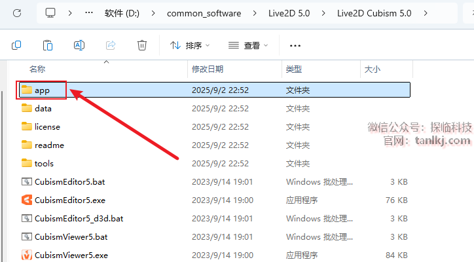
Task: Go to 软件 (D:) breadcrumb
Action: point(122,13)
